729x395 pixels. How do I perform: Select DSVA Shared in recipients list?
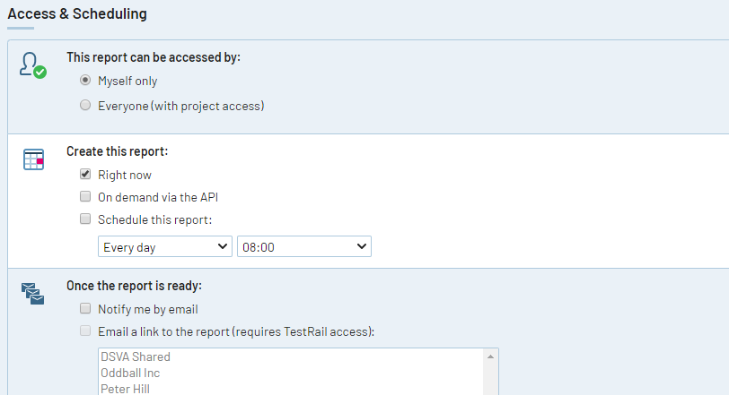136,356
